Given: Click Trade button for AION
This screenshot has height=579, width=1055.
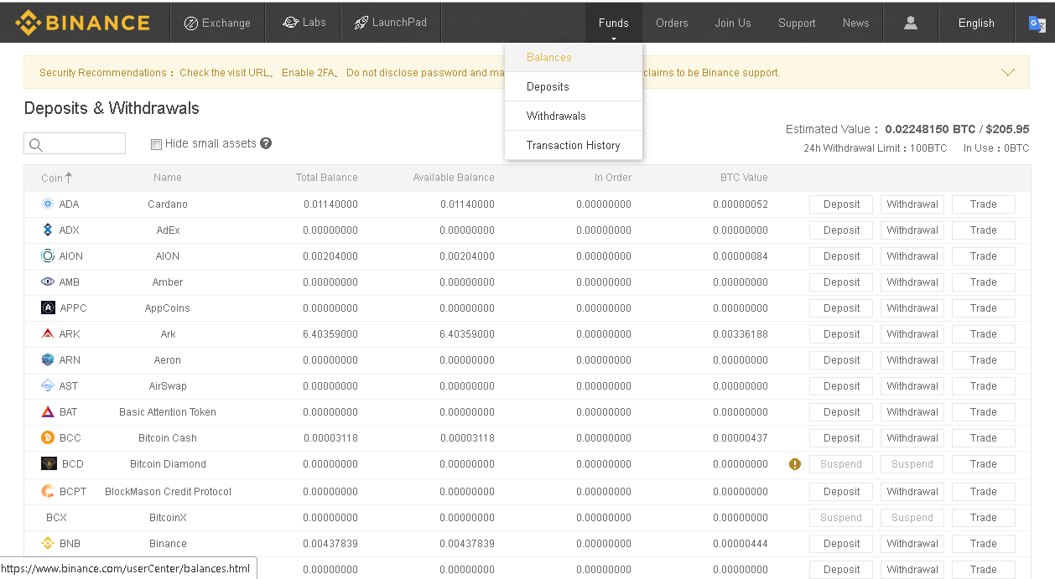Looking at the screenshot, I should [x=984, y=256].
